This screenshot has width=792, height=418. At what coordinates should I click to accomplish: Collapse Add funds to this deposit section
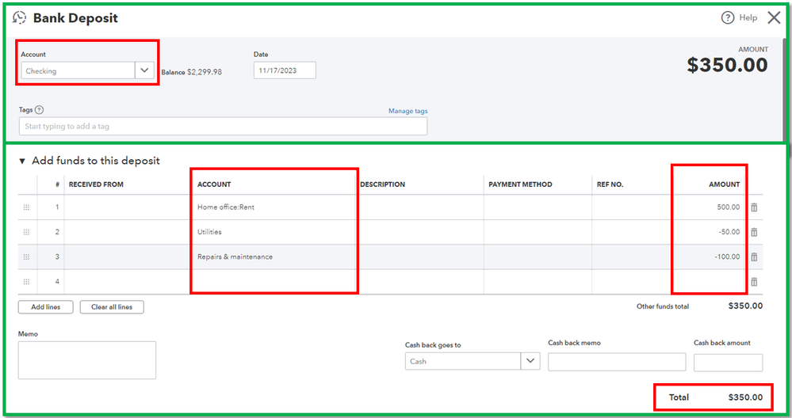[22, 161]
